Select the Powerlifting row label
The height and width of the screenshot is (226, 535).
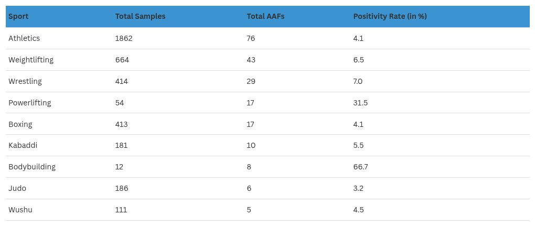click(x=30, y=103)
